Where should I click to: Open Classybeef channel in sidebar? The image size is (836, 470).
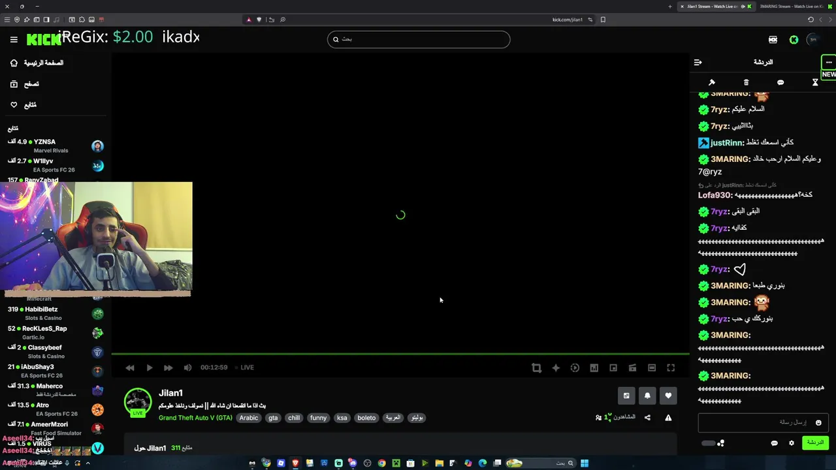pyautogui.click(x=56, y=352)
